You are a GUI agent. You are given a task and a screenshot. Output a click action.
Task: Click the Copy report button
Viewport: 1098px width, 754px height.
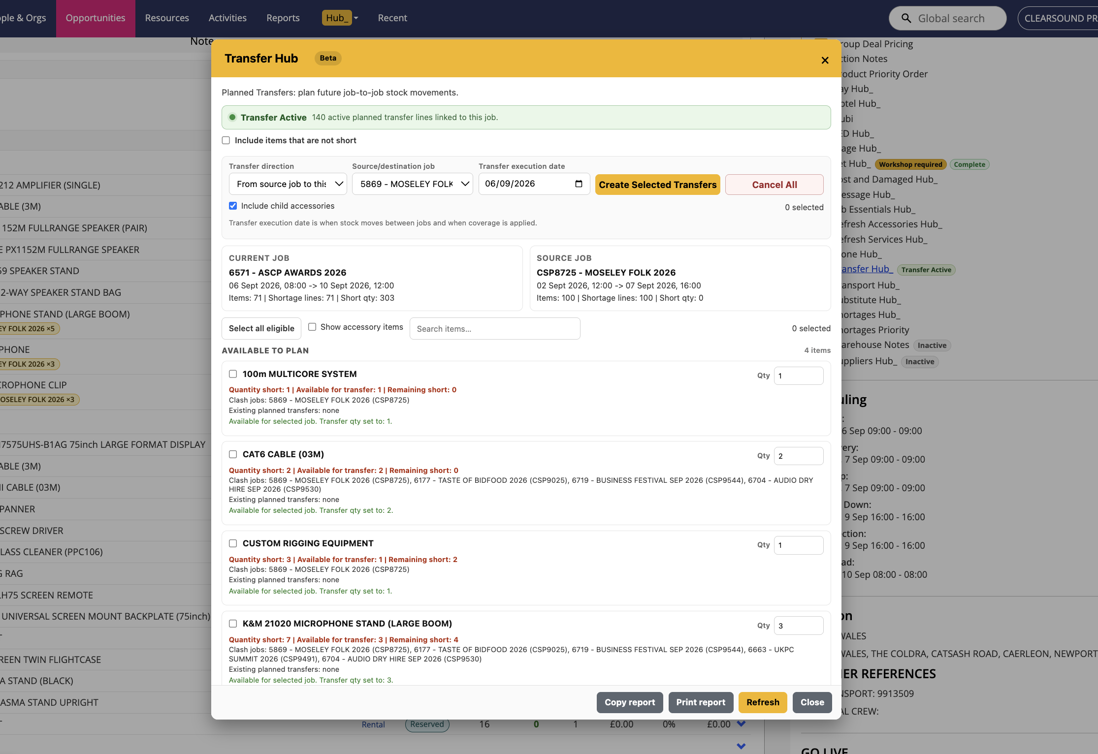point(630,702)
